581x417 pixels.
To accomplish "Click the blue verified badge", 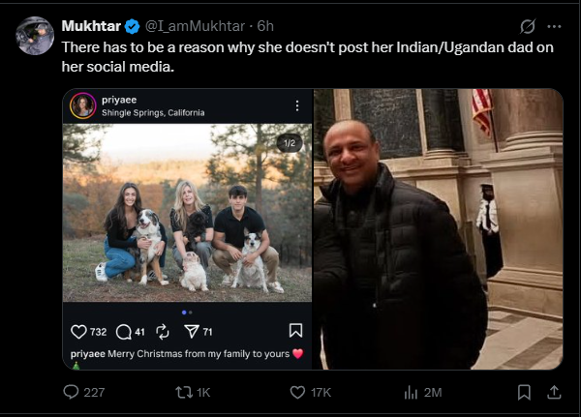I will pyautogui.click(x=132, y=26).
